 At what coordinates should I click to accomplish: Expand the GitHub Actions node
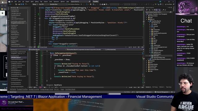(147, 16)
